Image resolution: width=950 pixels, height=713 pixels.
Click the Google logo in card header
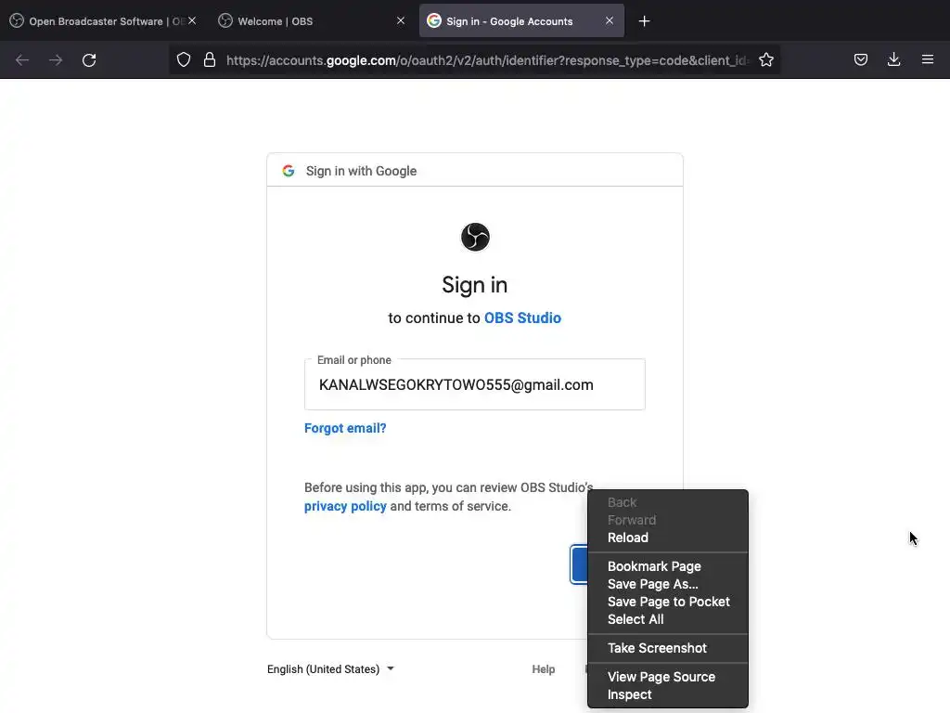click(x=289, y=171)
